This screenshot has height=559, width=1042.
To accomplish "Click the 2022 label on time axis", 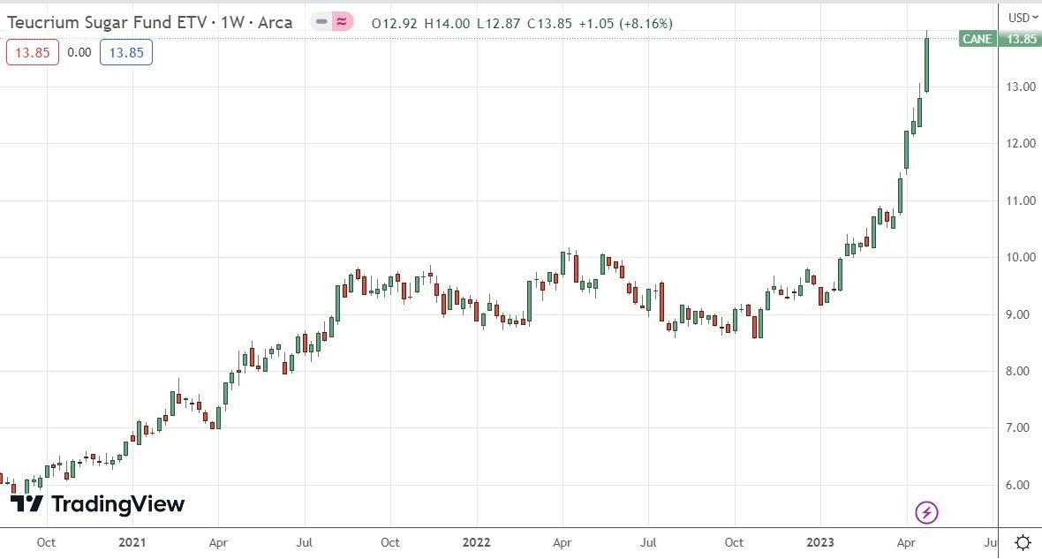I will (x=476, y=541).
